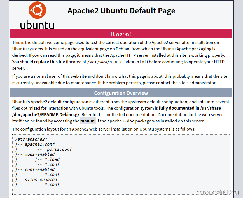Click the black ubuntu wordmark text

click(37, 25)
